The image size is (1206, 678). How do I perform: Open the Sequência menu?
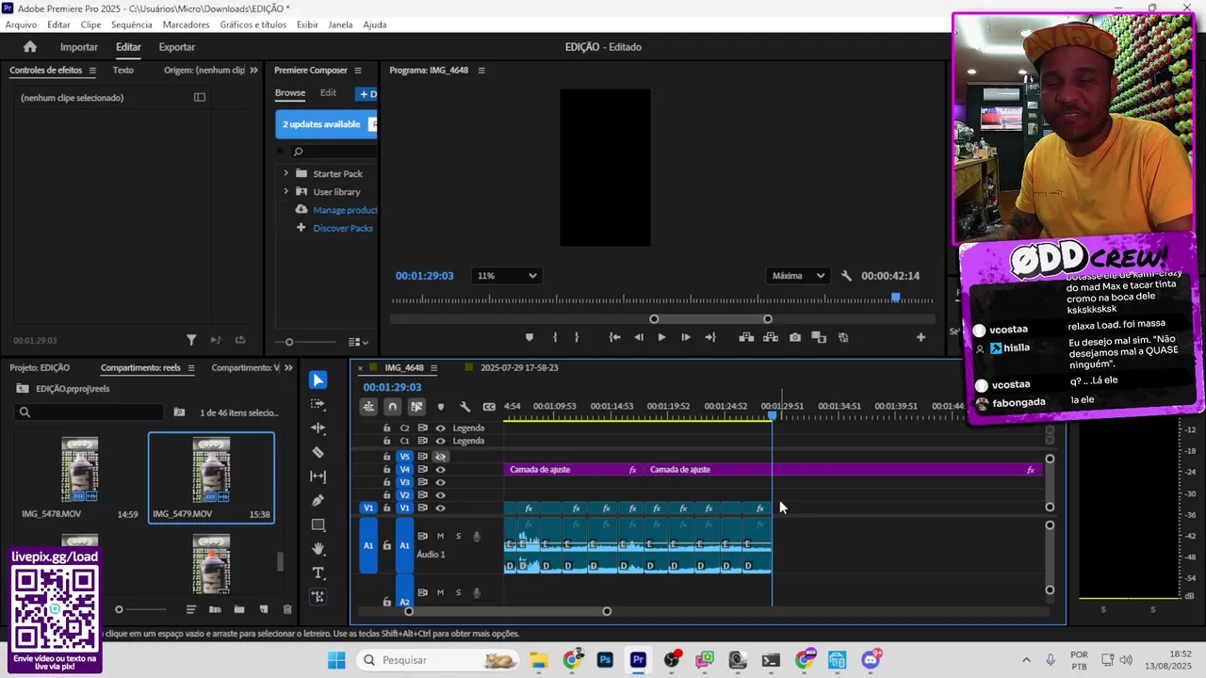[131, 24]
